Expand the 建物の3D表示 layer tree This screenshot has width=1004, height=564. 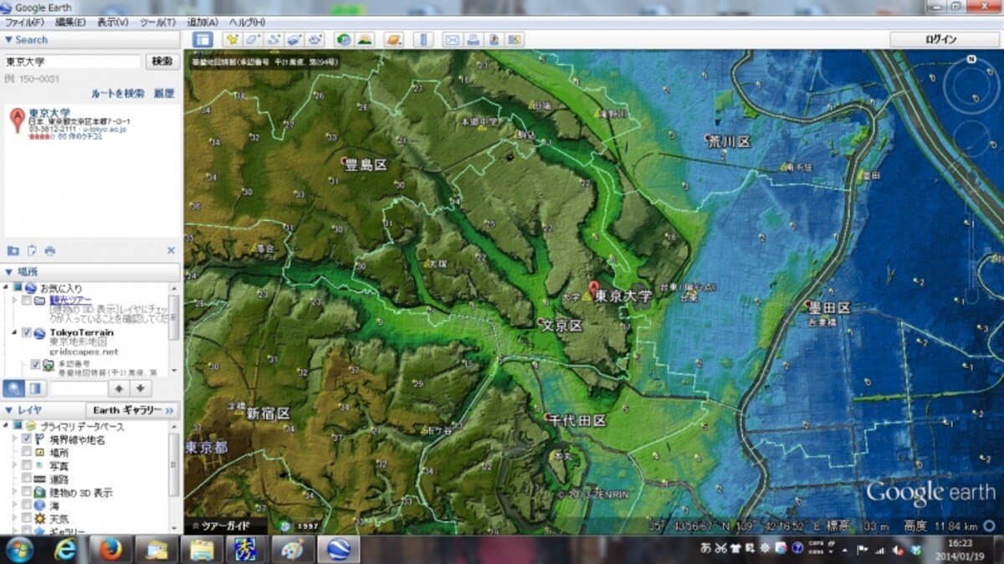(15, 492)
